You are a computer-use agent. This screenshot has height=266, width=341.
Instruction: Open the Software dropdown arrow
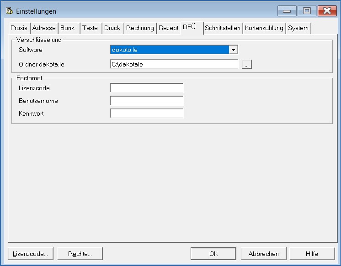pos(233,50)
